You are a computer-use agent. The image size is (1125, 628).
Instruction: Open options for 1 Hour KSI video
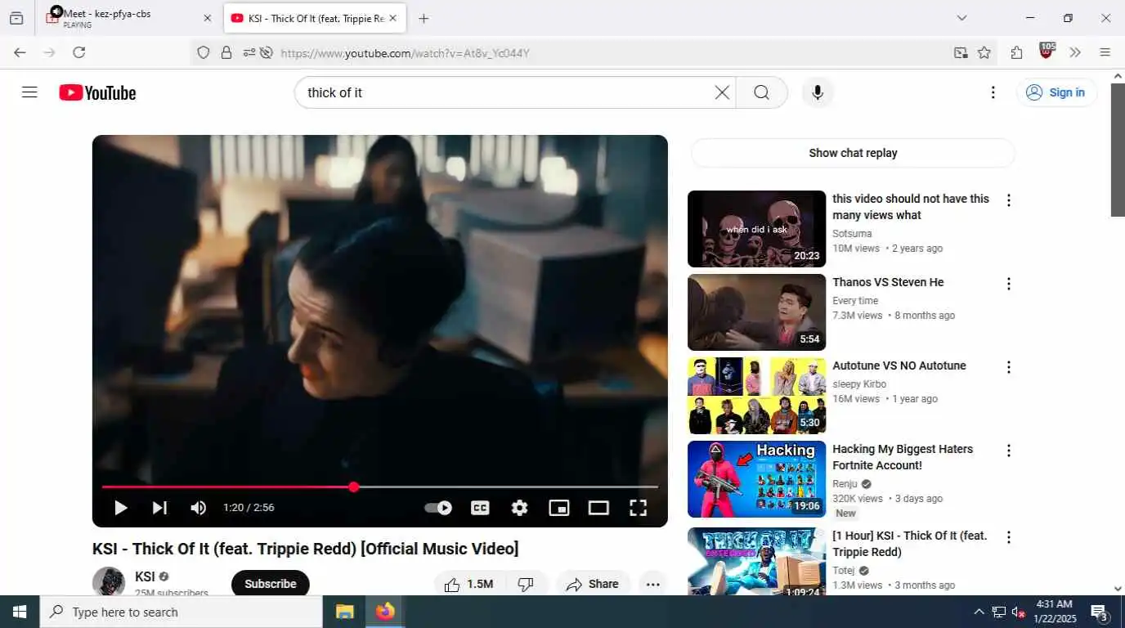1008,537
